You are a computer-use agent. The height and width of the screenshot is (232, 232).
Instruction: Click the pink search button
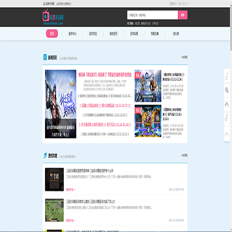click(183, 15)
